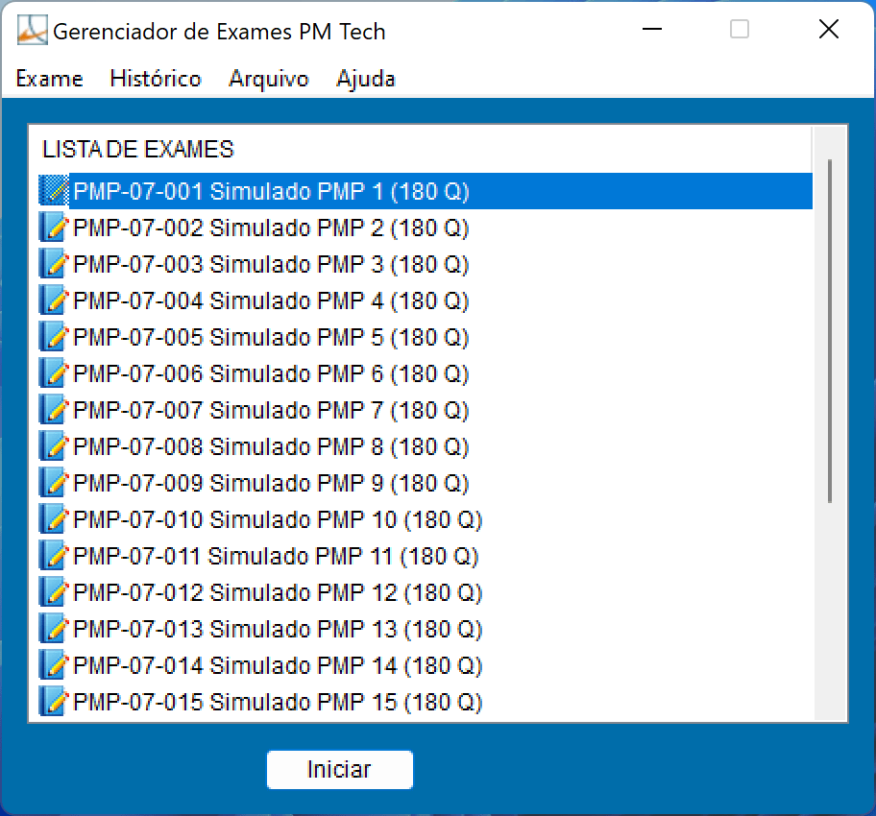Click the pencil icon of PMP-07-002
This screenshot has height=816, width=876.
point(54,228)
